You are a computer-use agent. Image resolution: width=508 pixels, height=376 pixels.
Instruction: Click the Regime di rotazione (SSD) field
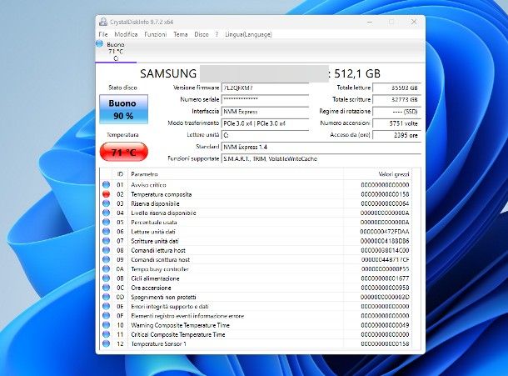pos(396,112)
